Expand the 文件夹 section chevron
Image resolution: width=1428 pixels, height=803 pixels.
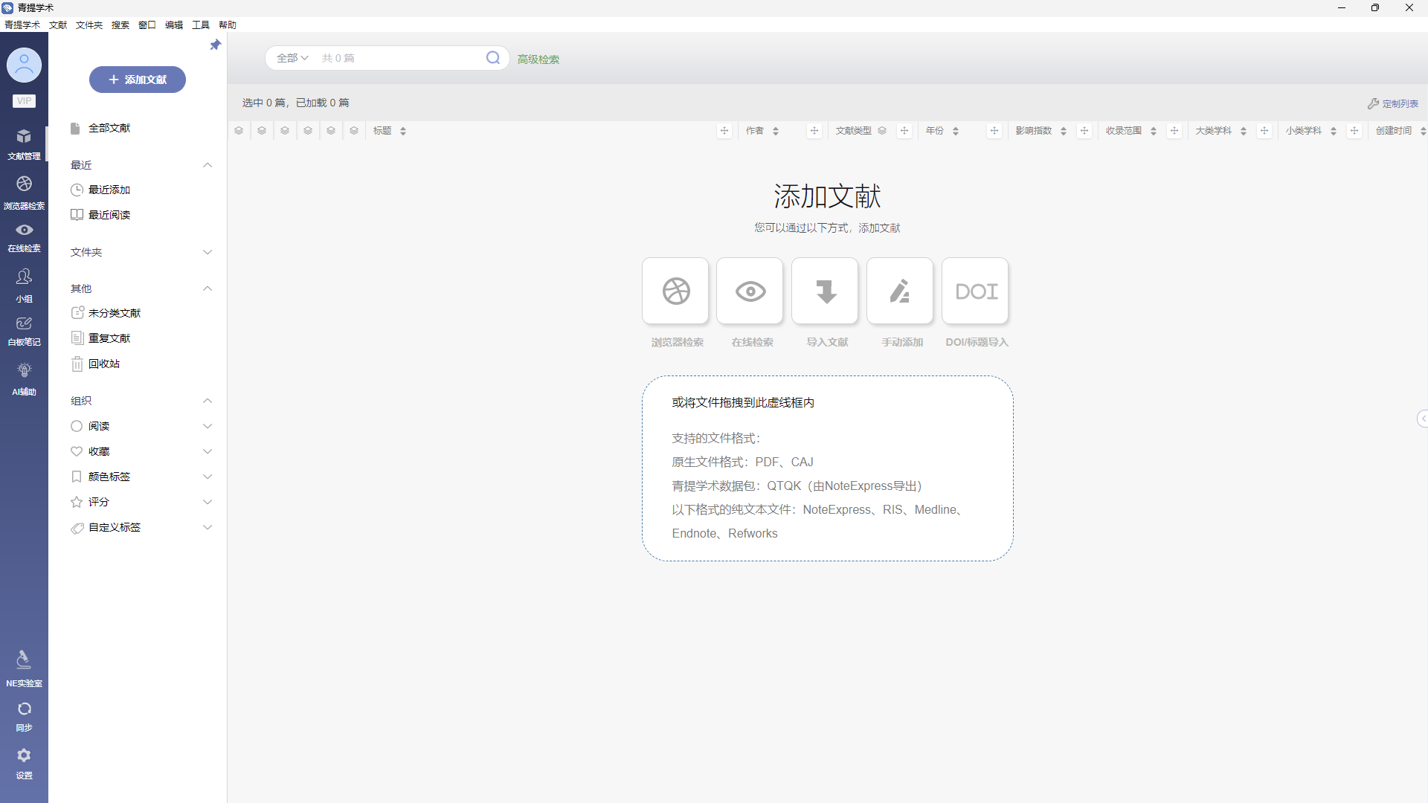click(208, 252)
